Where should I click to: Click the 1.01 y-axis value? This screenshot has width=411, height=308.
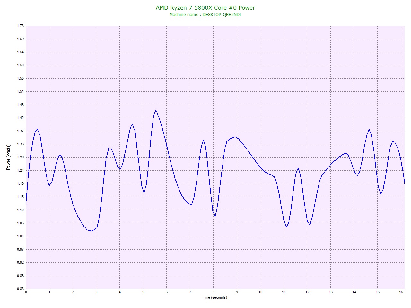[x=20, y=236]
